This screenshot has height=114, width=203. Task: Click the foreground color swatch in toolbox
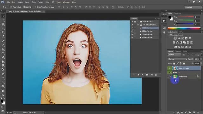[x=2, y=101]
